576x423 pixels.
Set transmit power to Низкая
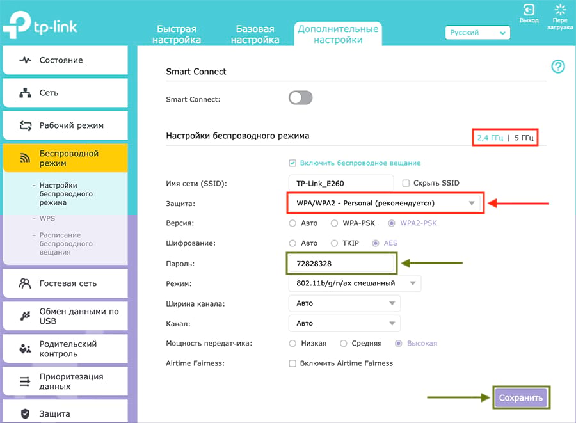292,343
